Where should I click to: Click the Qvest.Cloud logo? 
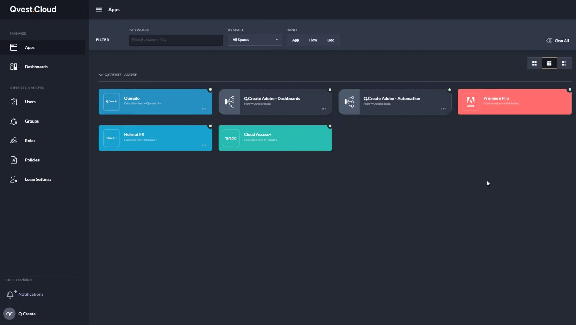[33, 10]
